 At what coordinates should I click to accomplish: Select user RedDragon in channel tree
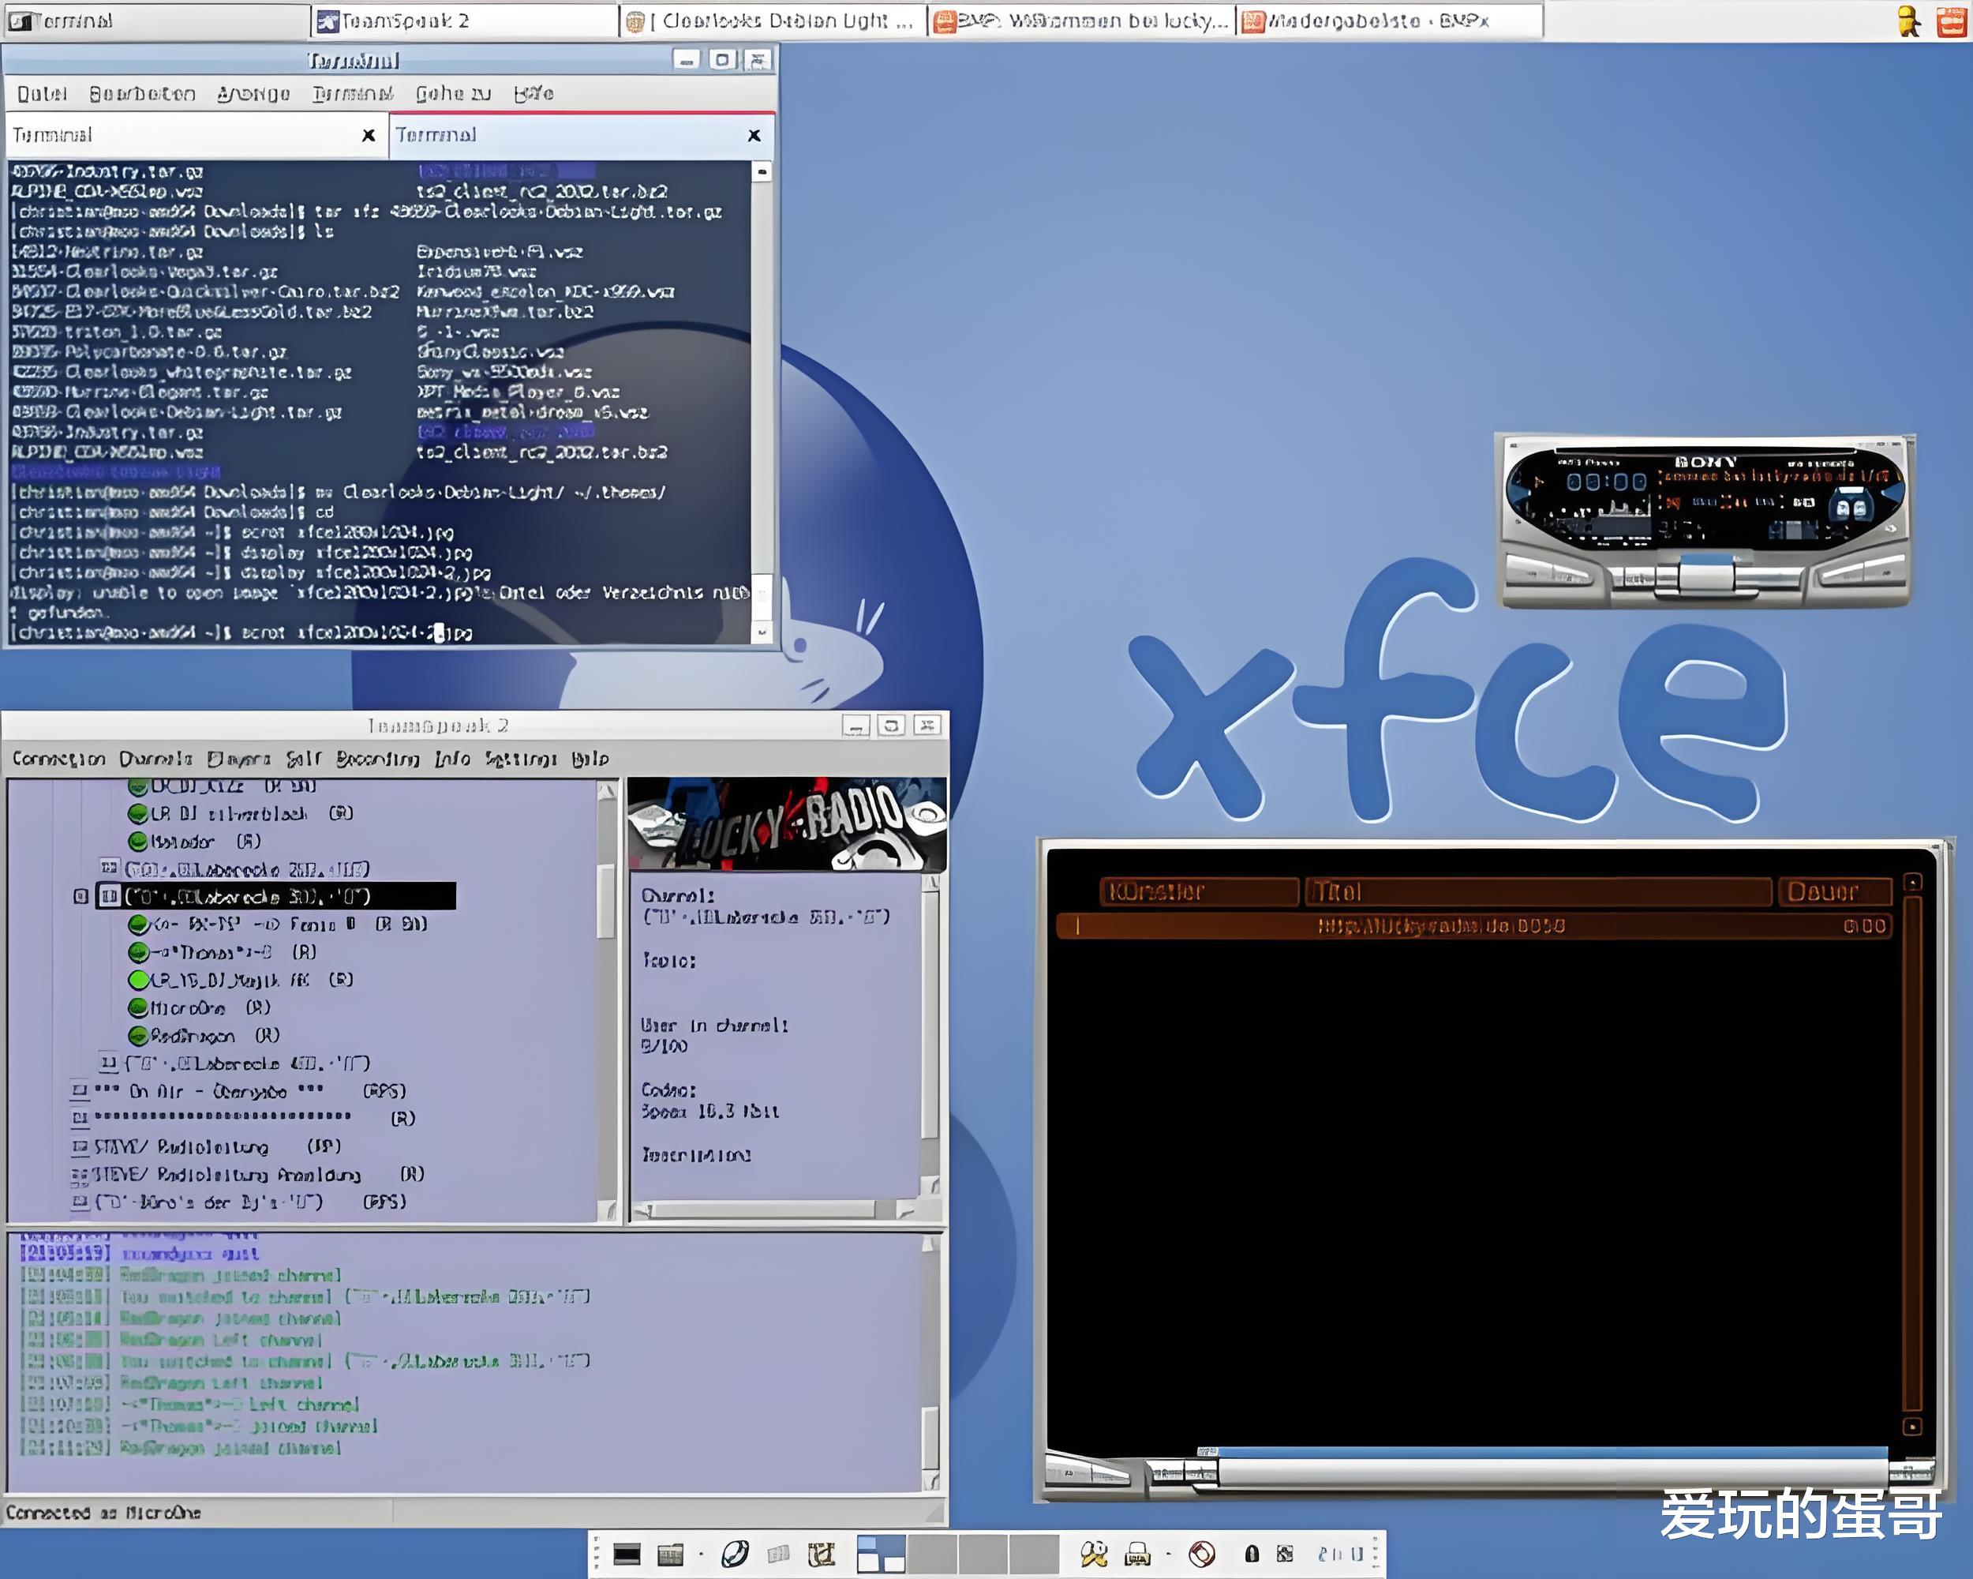click(x=215, y=1035)
